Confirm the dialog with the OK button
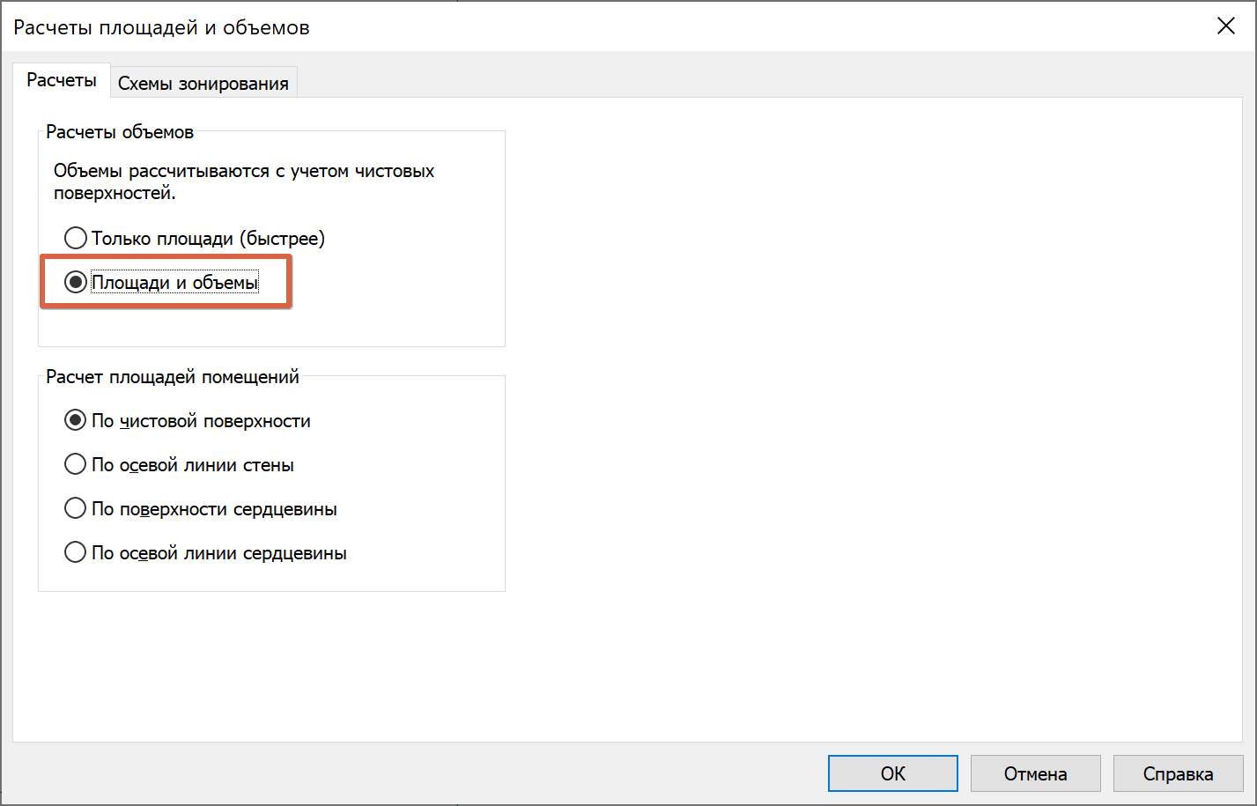 893,773
